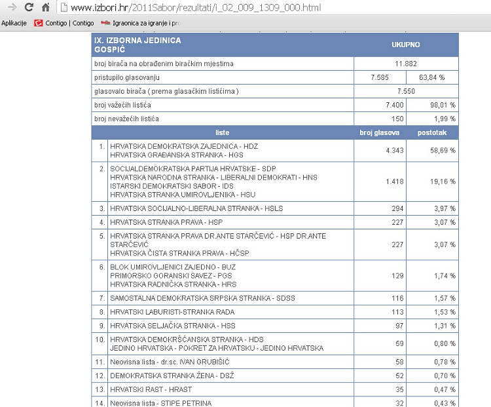491x407 pixels.
Task: Click 'broj nevažećih listića' row label
Action: coord(126,119)
